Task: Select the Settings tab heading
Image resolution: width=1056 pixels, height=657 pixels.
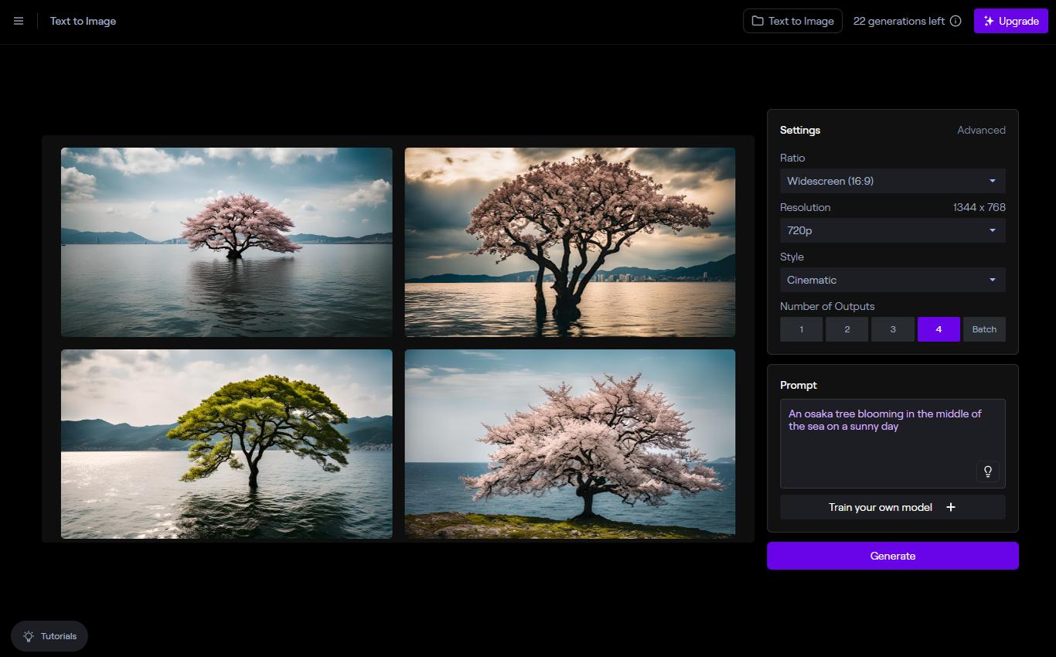Action: tap(800, 130)
